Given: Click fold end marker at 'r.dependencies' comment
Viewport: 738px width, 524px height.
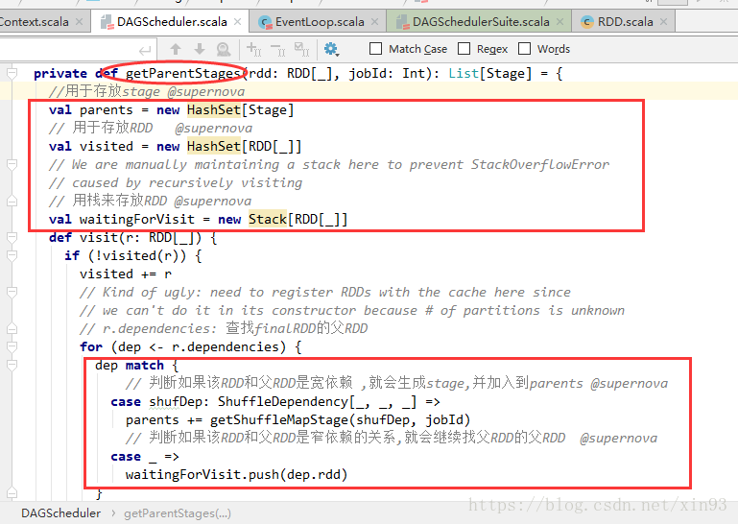Looking at the screenshot, I should [x=12, y=328].
